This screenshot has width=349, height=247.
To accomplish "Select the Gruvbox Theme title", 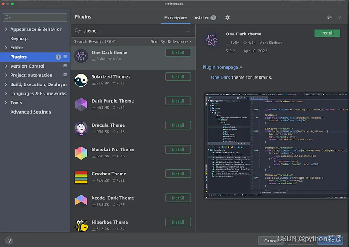I will point(109,174).
